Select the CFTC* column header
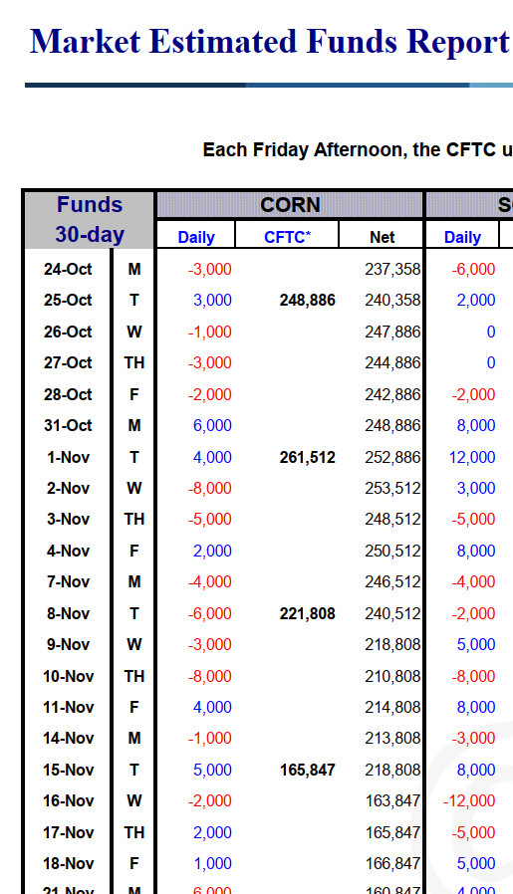Viewport: 513px width, 894px height. click(287, 237)
